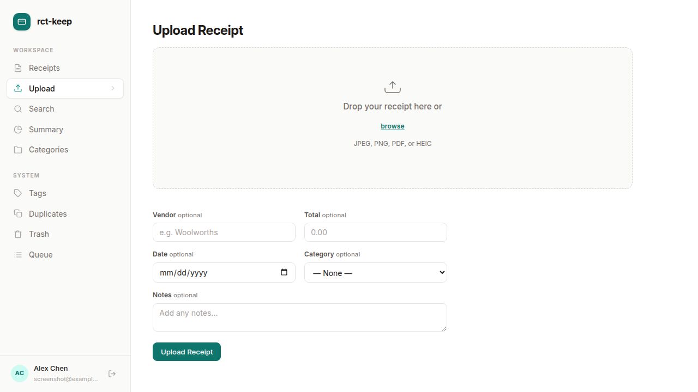Click the upload arrow in the drop zone

tap(393, 86)
